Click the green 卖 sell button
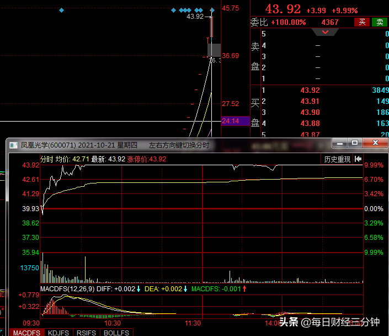Screen dimensions: 389x336 point(380,22)
